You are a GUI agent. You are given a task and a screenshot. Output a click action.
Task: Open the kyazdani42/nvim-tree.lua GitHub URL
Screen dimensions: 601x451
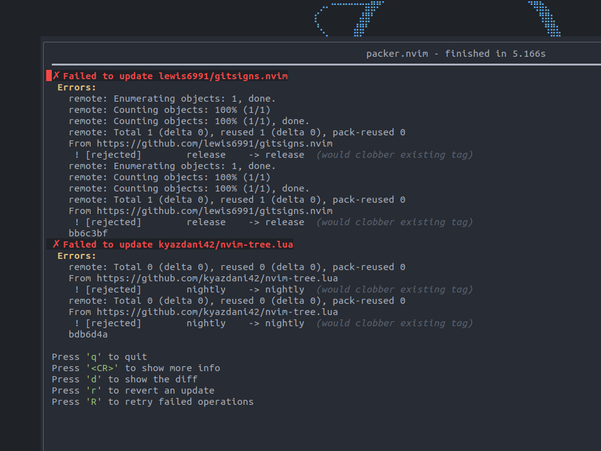(218, 278)
